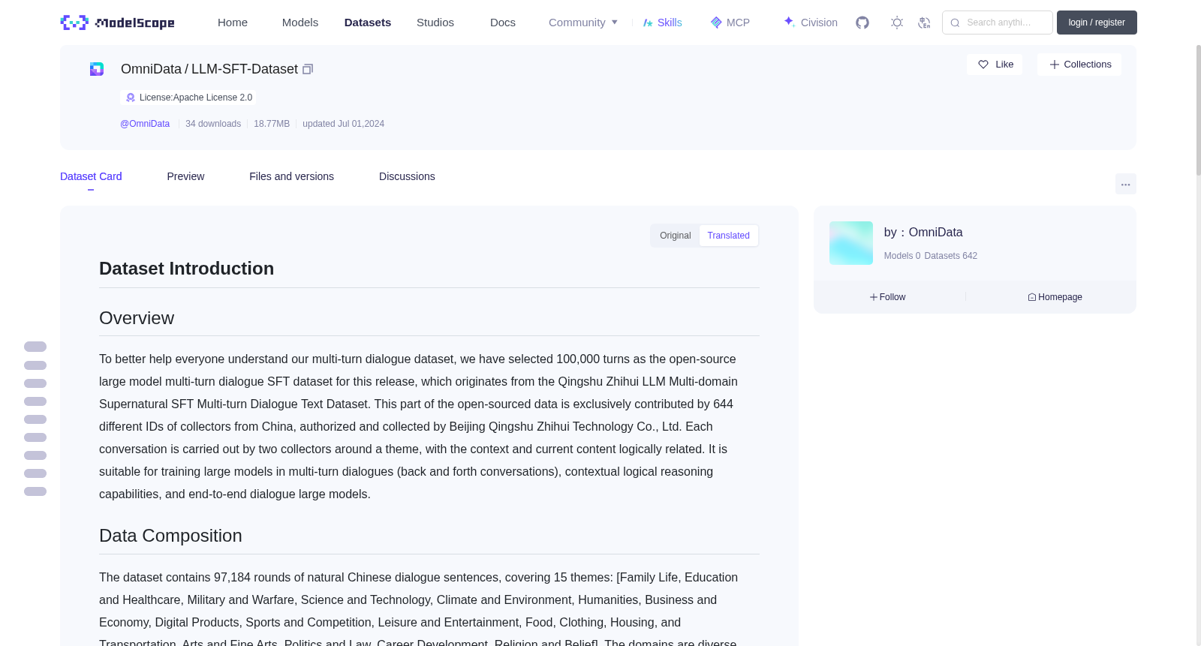The image size is (1201, 646).
Task: Open the Datasets section
Action: click(368, 23)
